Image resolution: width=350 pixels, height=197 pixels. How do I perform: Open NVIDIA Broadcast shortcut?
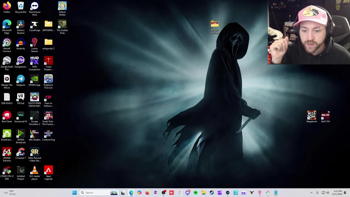pyautogui.click(x=21, y=136)
